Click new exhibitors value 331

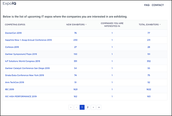pyautogui.click(x=75, y=61)
